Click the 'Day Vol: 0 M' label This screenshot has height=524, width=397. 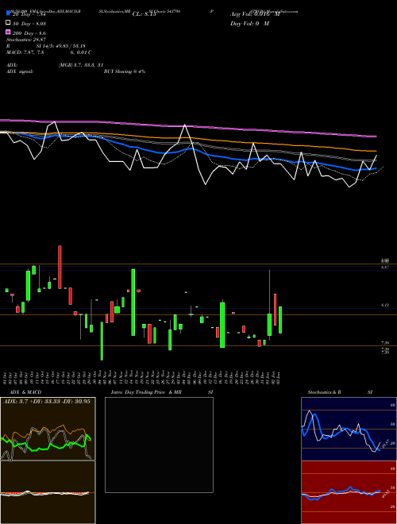[x=249, y=23]
